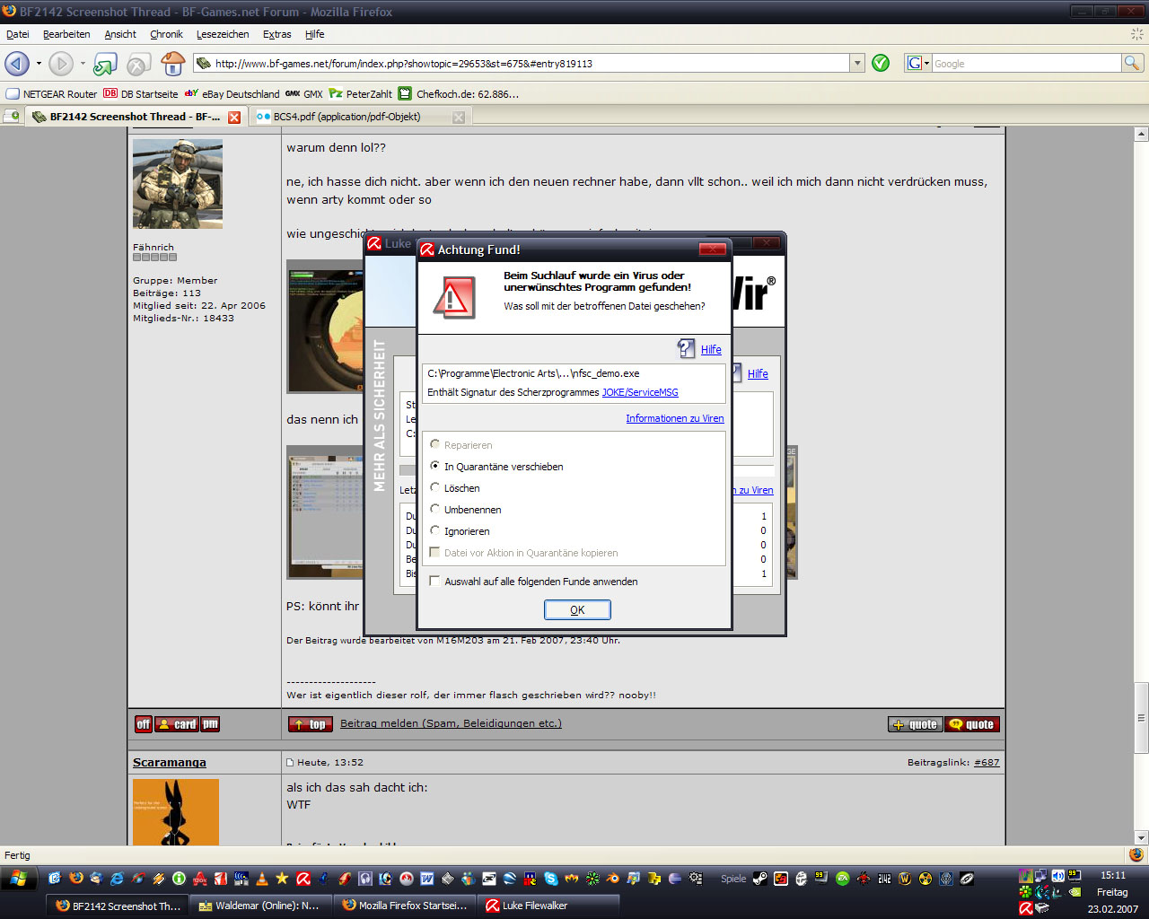1149x919 pixels.
Task: Open the Extras menu
Action: 277,34
